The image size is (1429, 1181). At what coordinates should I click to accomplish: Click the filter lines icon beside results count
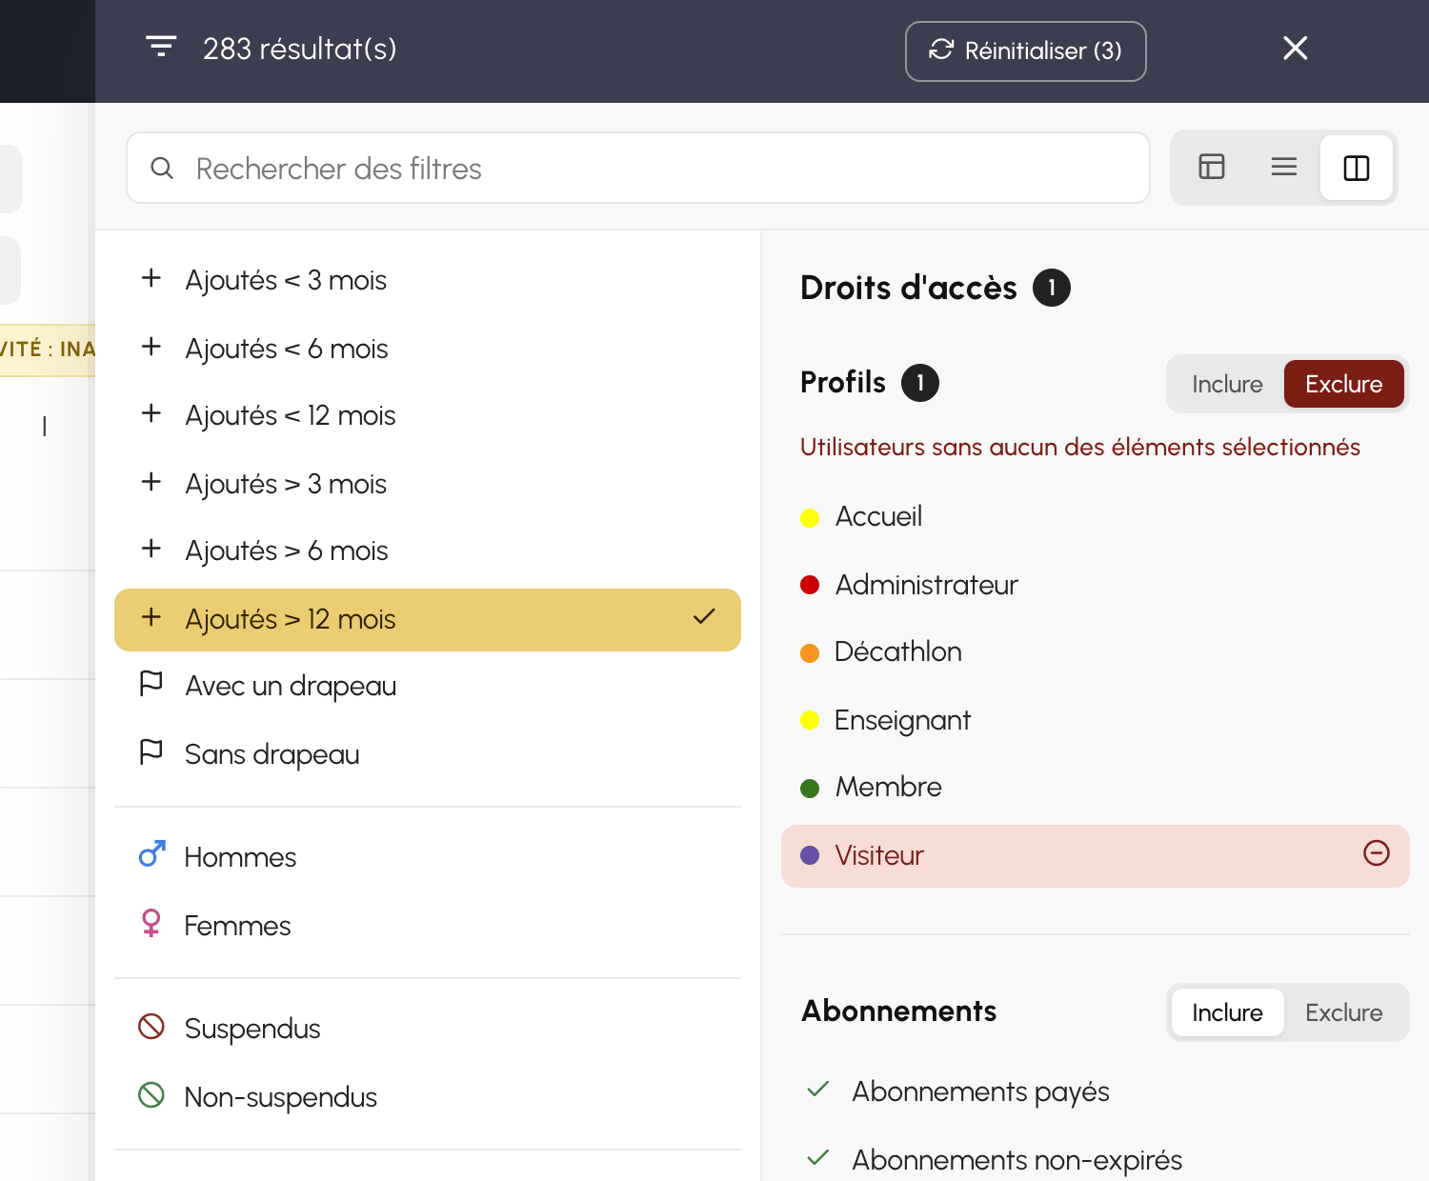[161, 47]
